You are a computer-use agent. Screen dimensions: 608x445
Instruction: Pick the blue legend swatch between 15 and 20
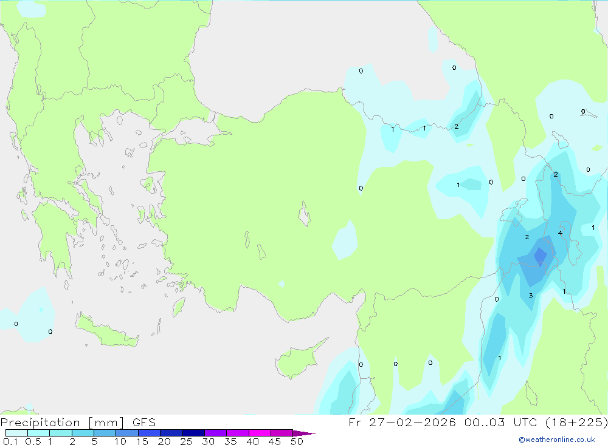(x=150, y=433)
